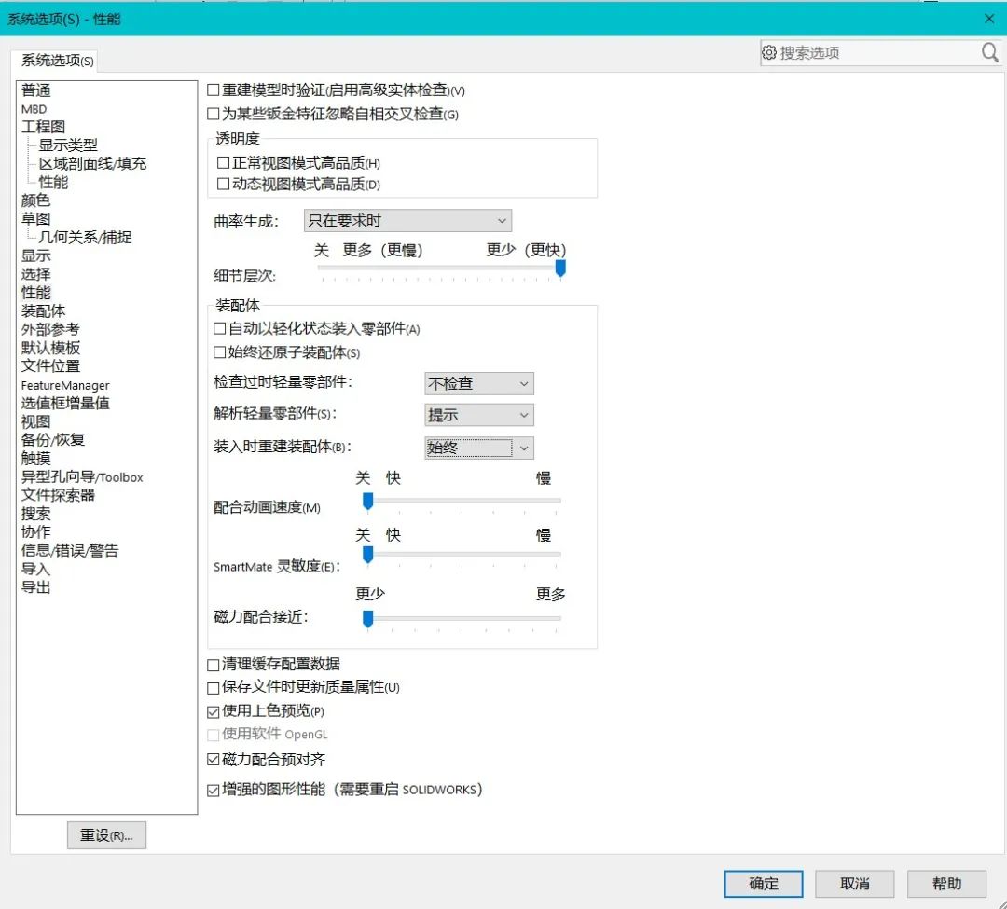Select 颜色 in the left category tree
Image resolution: width=1007 pixels, height=909 pixels.
point(36,200)
